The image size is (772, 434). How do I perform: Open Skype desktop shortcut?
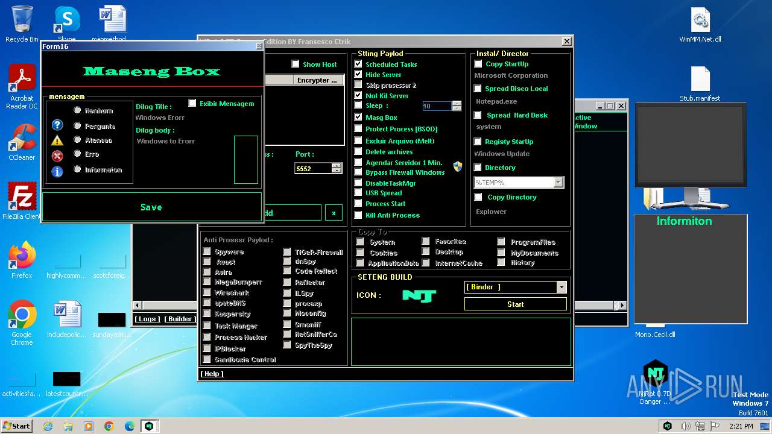click(x=67, y=24)
